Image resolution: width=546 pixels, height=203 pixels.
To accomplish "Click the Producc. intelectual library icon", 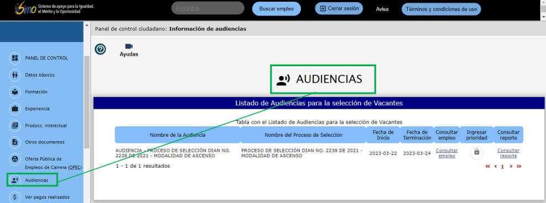I will [x=14, y=126].
